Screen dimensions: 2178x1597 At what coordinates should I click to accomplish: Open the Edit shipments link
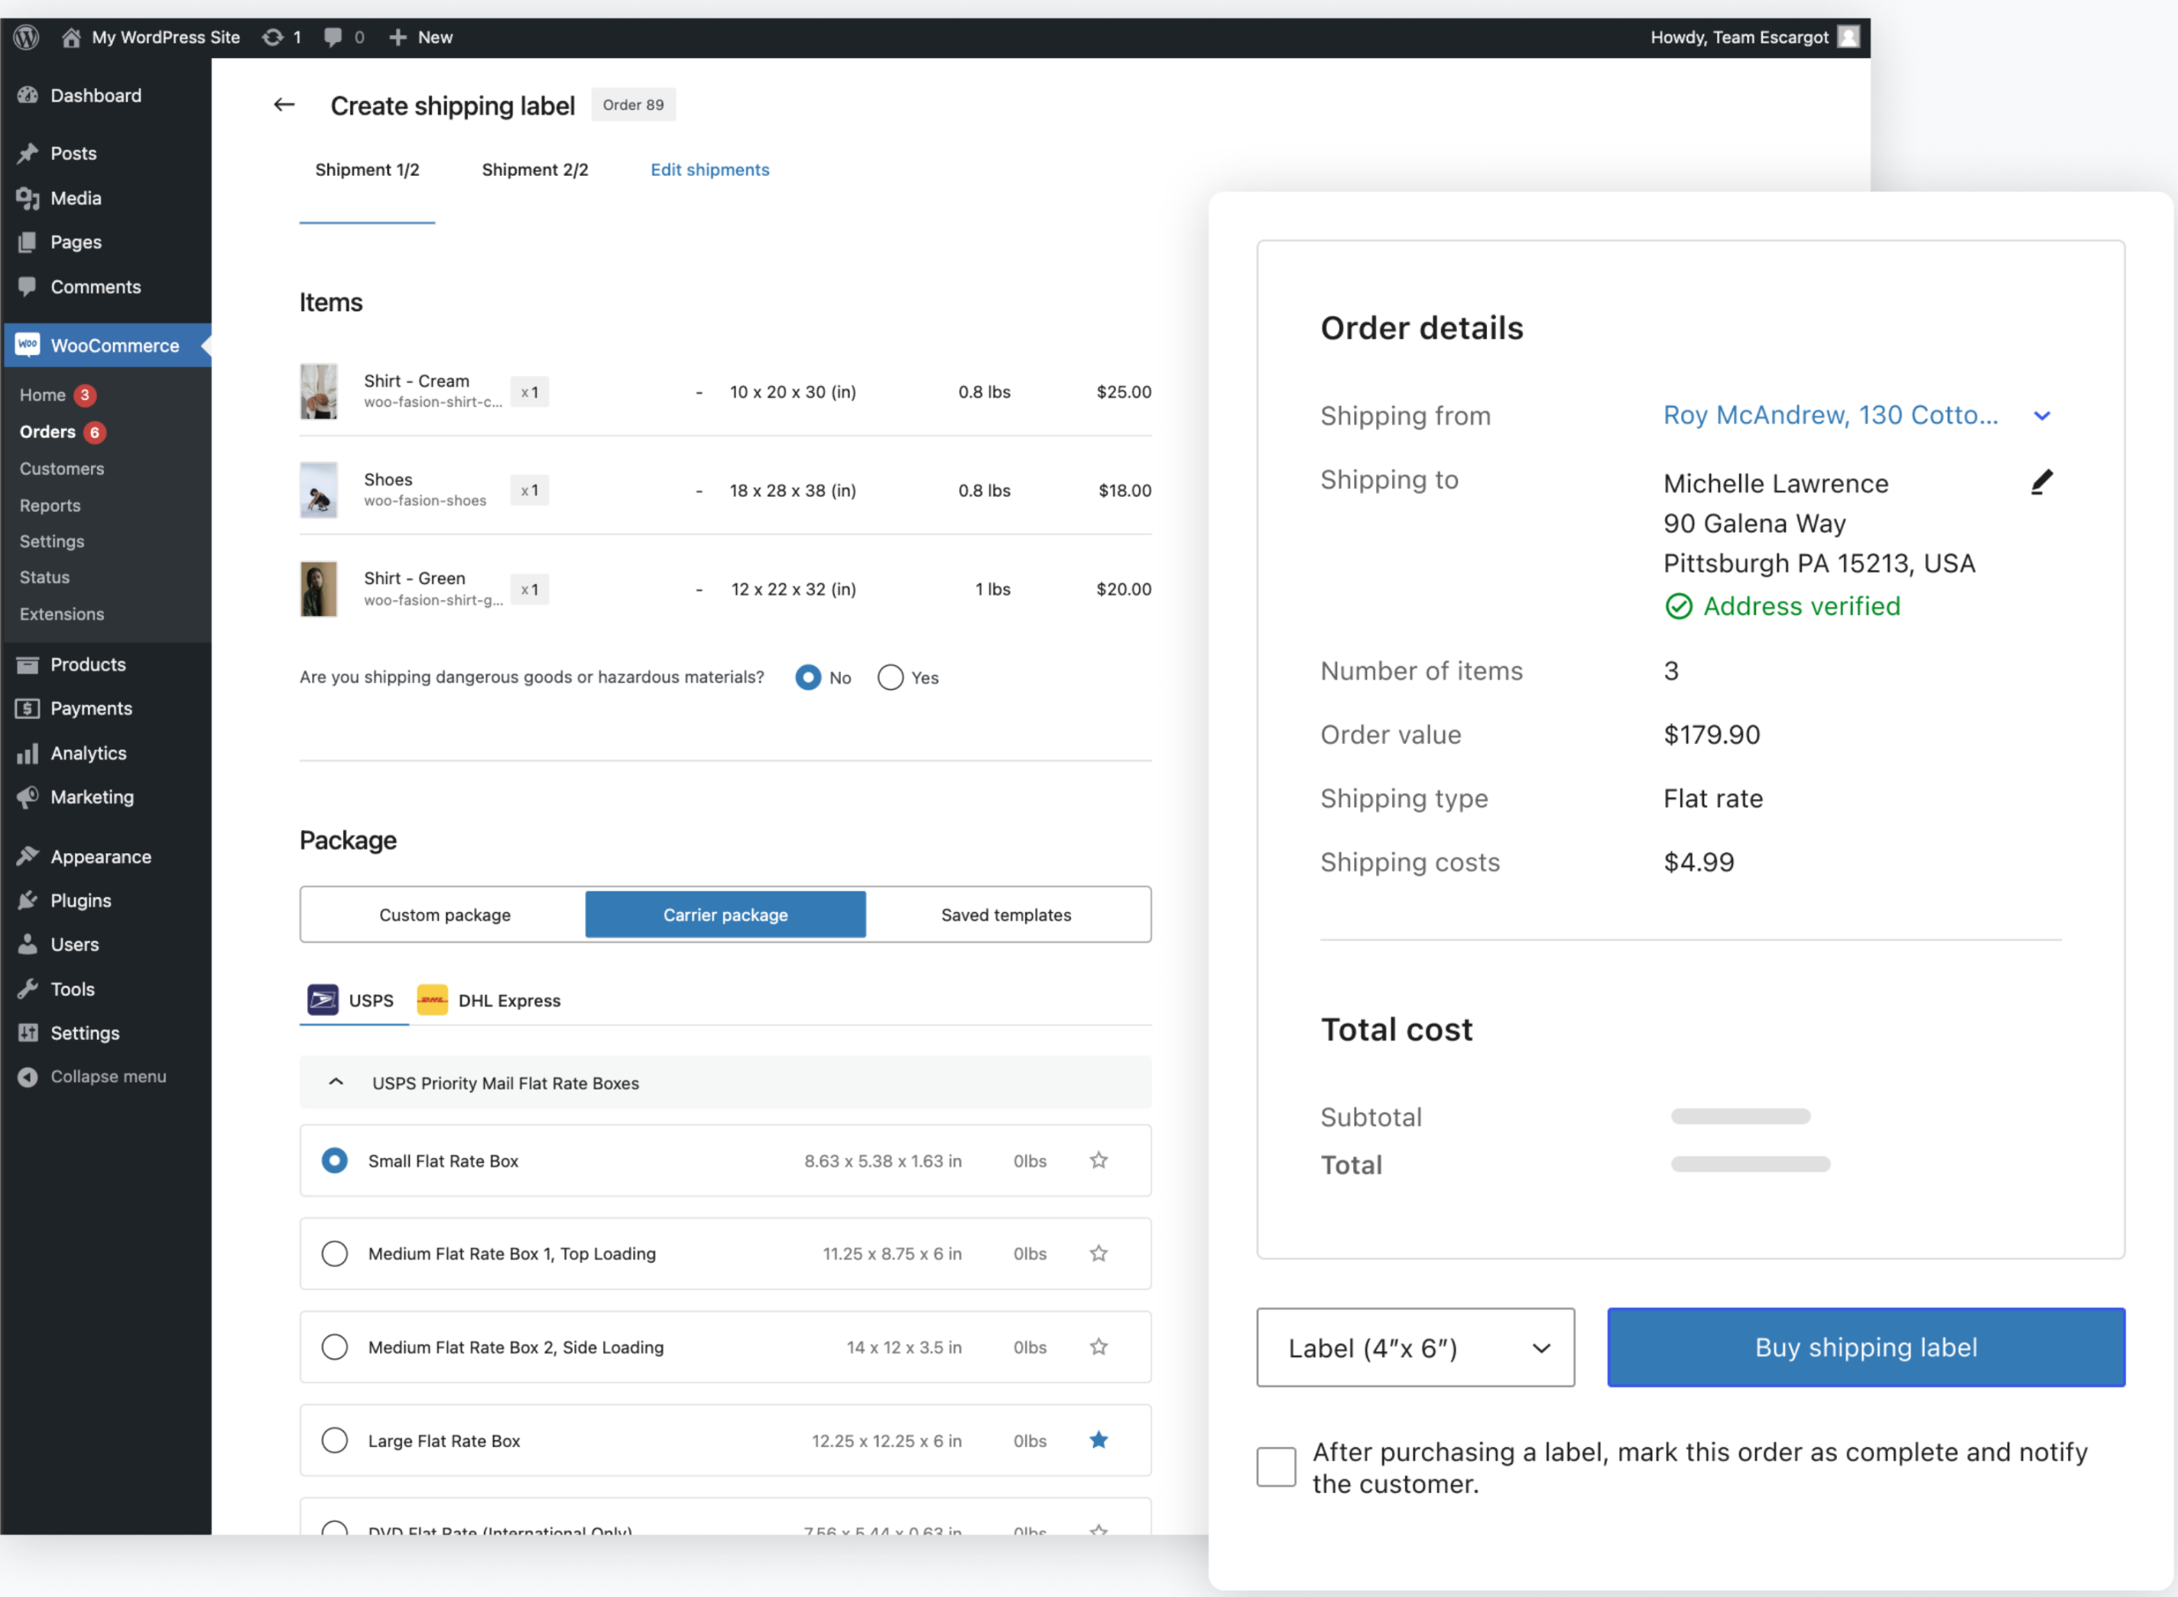click(x=709, y=169)
